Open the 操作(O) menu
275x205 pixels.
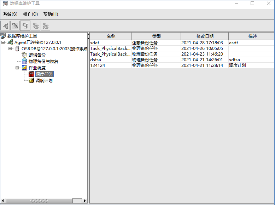(30, 14)
